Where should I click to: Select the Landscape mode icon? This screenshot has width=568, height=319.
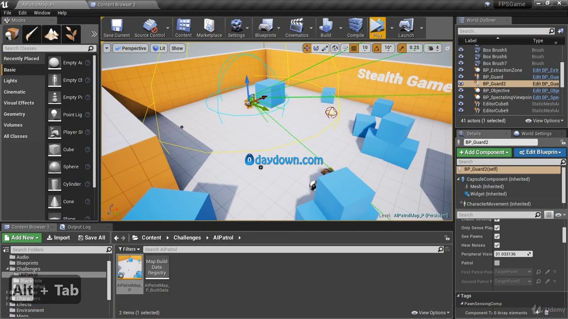51,34
